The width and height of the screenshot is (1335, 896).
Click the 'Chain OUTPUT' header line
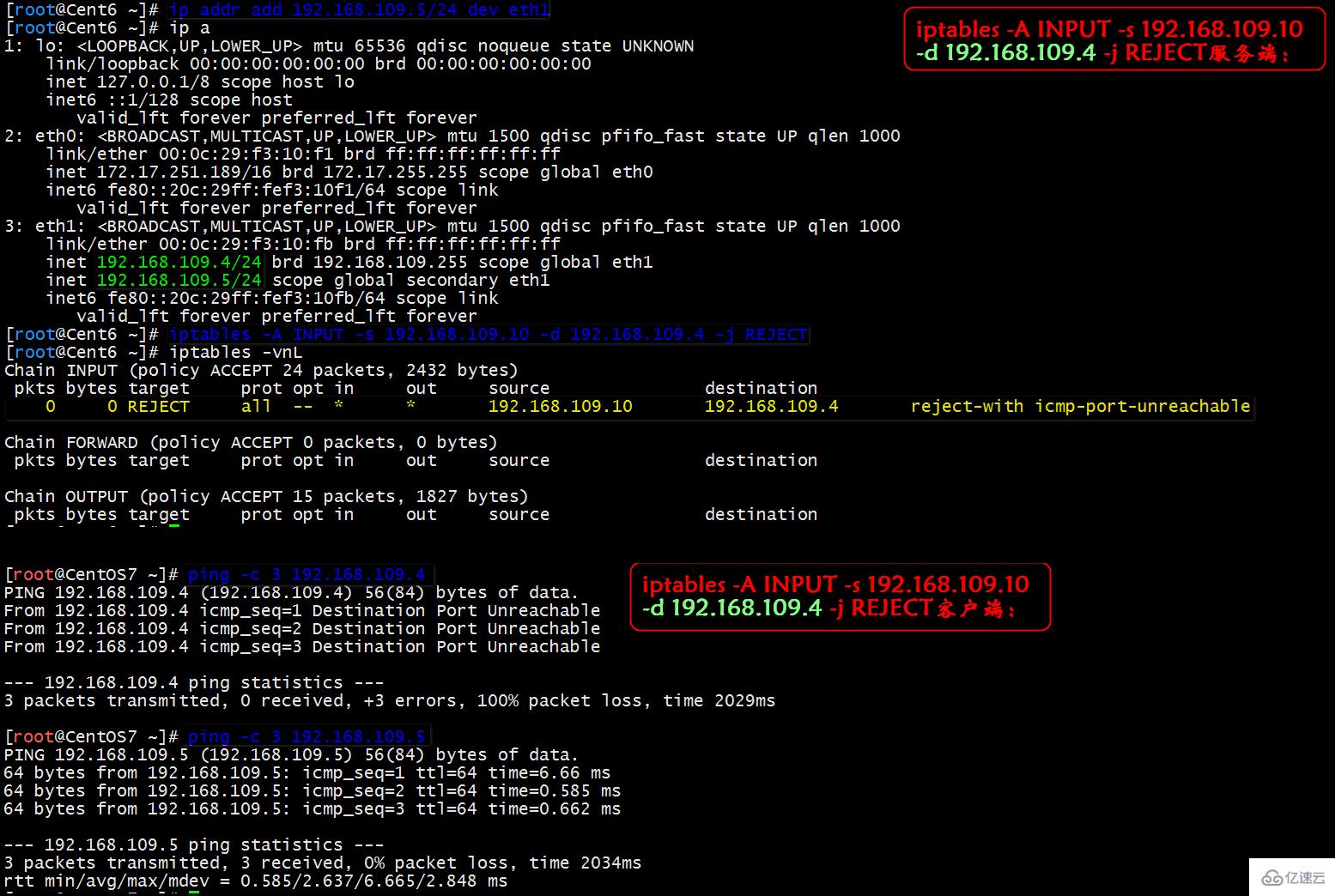pos(266,496)
